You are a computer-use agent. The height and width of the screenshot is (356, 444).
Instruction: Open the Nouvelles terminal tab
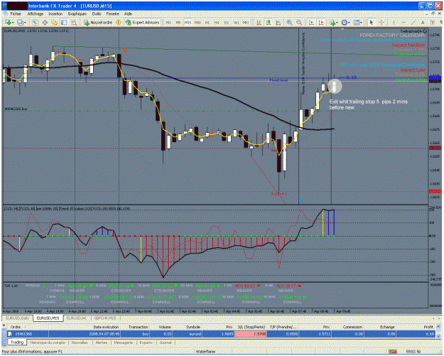pos(80,342)
